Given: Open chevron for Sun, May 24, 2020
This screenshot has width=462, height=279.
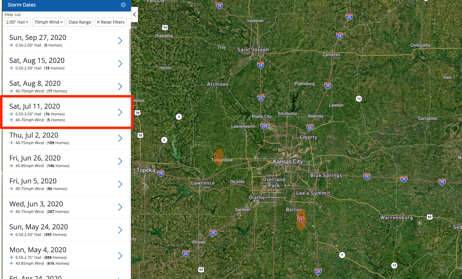Looking at the screenshot, I should [x=120, y=230].
